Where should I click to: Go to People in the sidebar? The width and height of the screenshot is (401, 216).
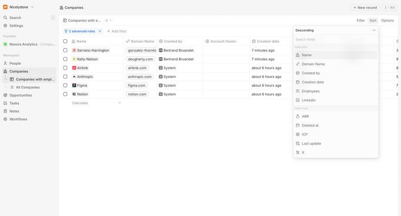coord(29,63)
